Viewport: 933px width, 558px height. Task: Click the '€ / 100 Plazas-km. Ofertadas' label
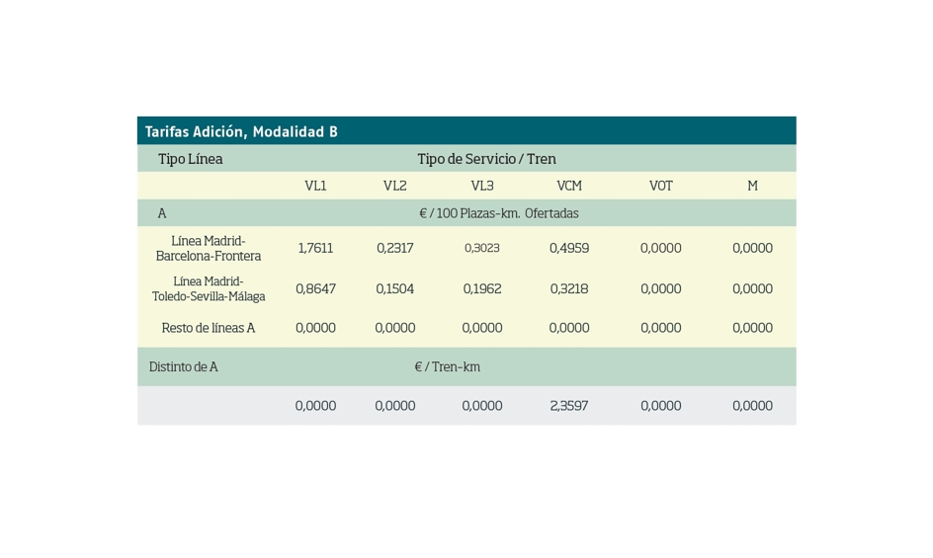click(498, 213)
